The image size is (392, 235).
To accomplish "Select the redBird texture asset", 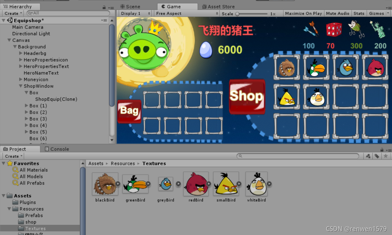I will [x=196, y=184].
